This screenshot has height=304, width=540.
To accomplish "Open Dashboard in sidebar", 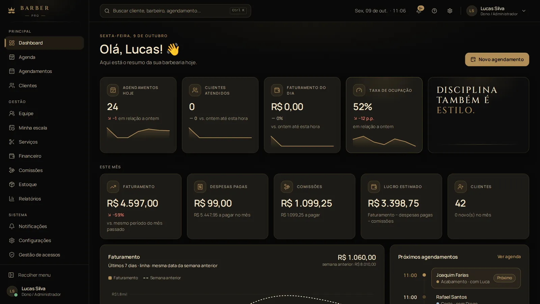I will pyautogui.click(x=44, y=43).
